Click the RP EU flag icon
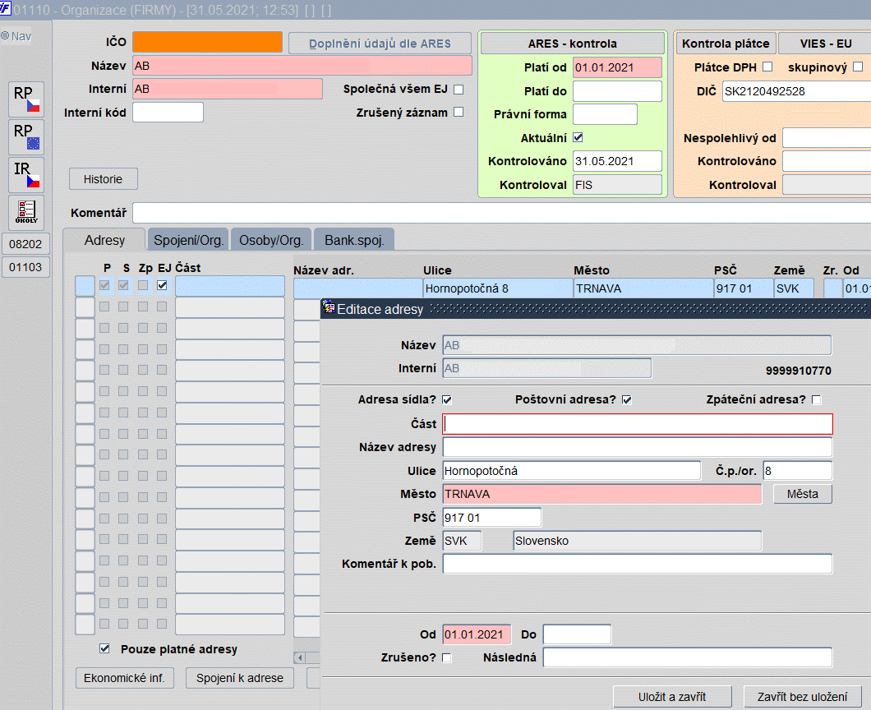Screen dimensions: 871x710 point(26,137)
